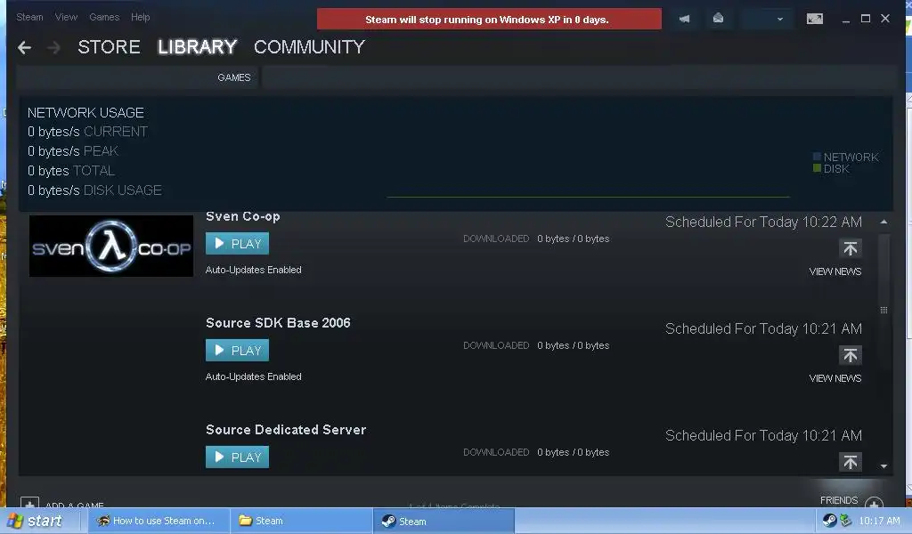The height and width of the screenshot is (534, 912).
Task: Open the announcements megaphone icon
Action: click(x=685, y=19)
